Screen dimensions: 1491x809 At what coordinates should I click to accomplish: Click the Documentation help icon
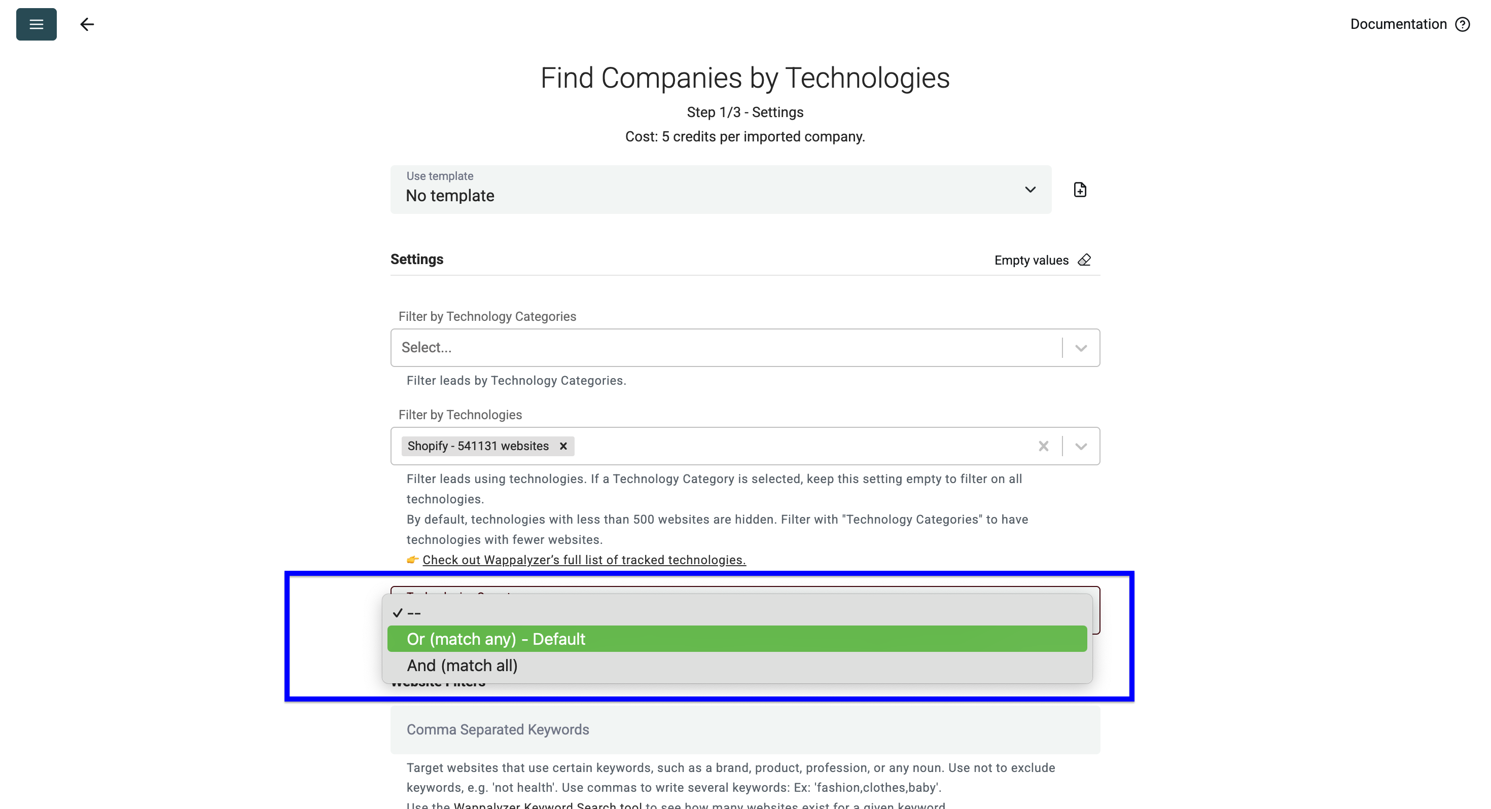point(1462,24)
